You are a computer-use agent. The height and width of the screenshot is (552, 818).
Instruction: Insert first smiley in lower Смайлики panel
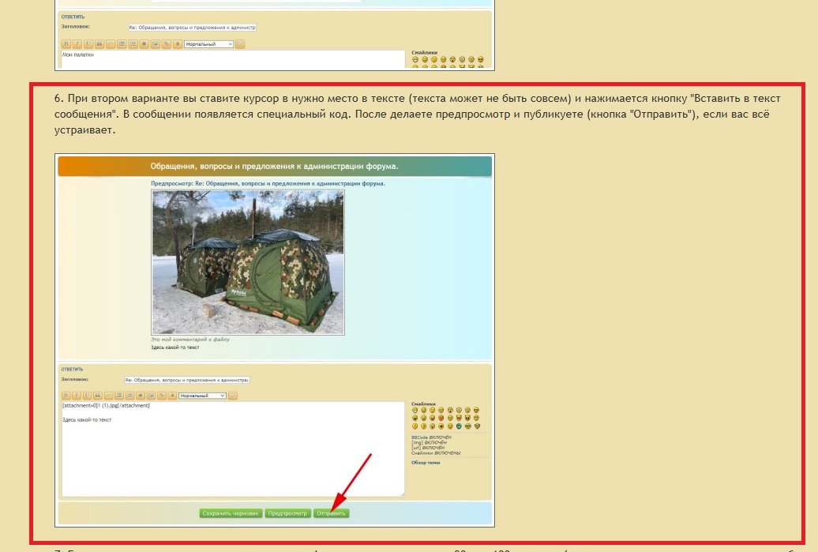coord(415,411)
